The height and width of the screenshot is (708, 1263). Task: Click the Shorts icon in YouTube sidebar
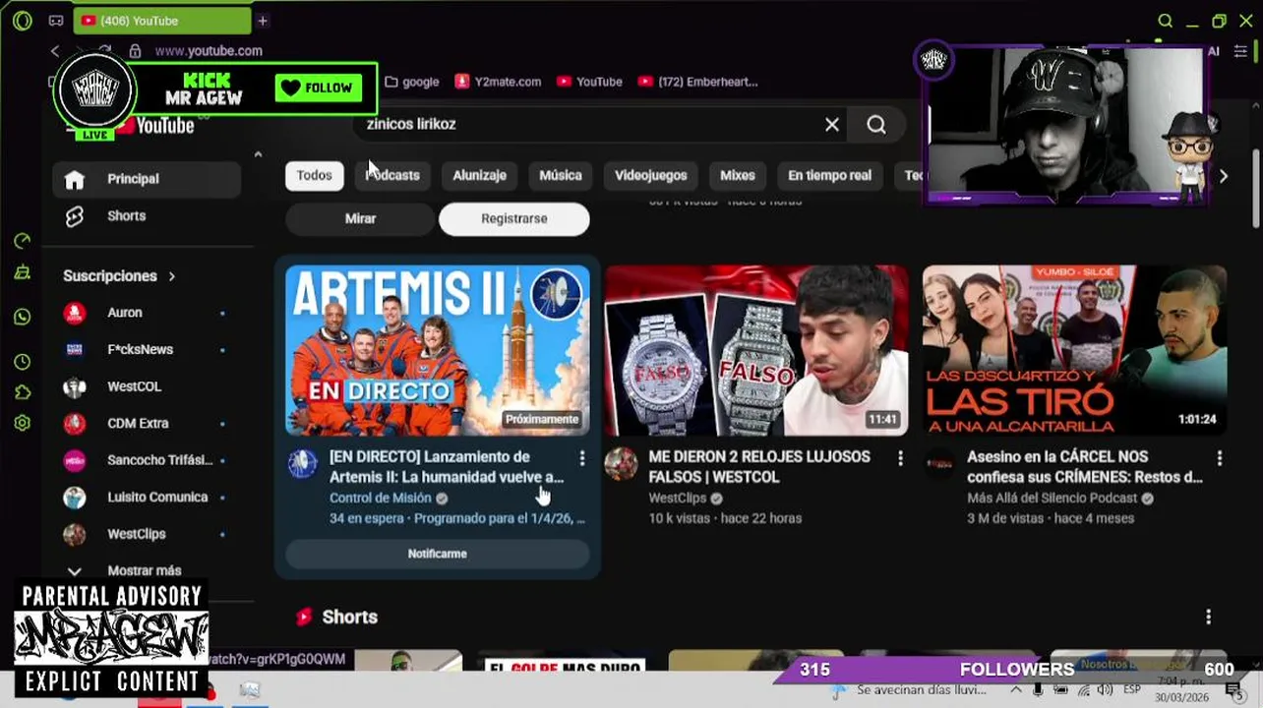[x=75, y=216]
